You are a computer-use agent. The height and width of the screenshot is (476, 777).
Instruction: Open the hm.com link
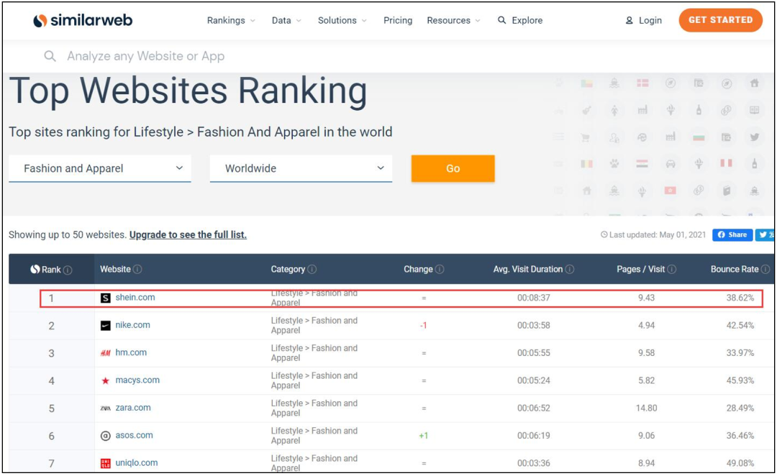(131, 352)
